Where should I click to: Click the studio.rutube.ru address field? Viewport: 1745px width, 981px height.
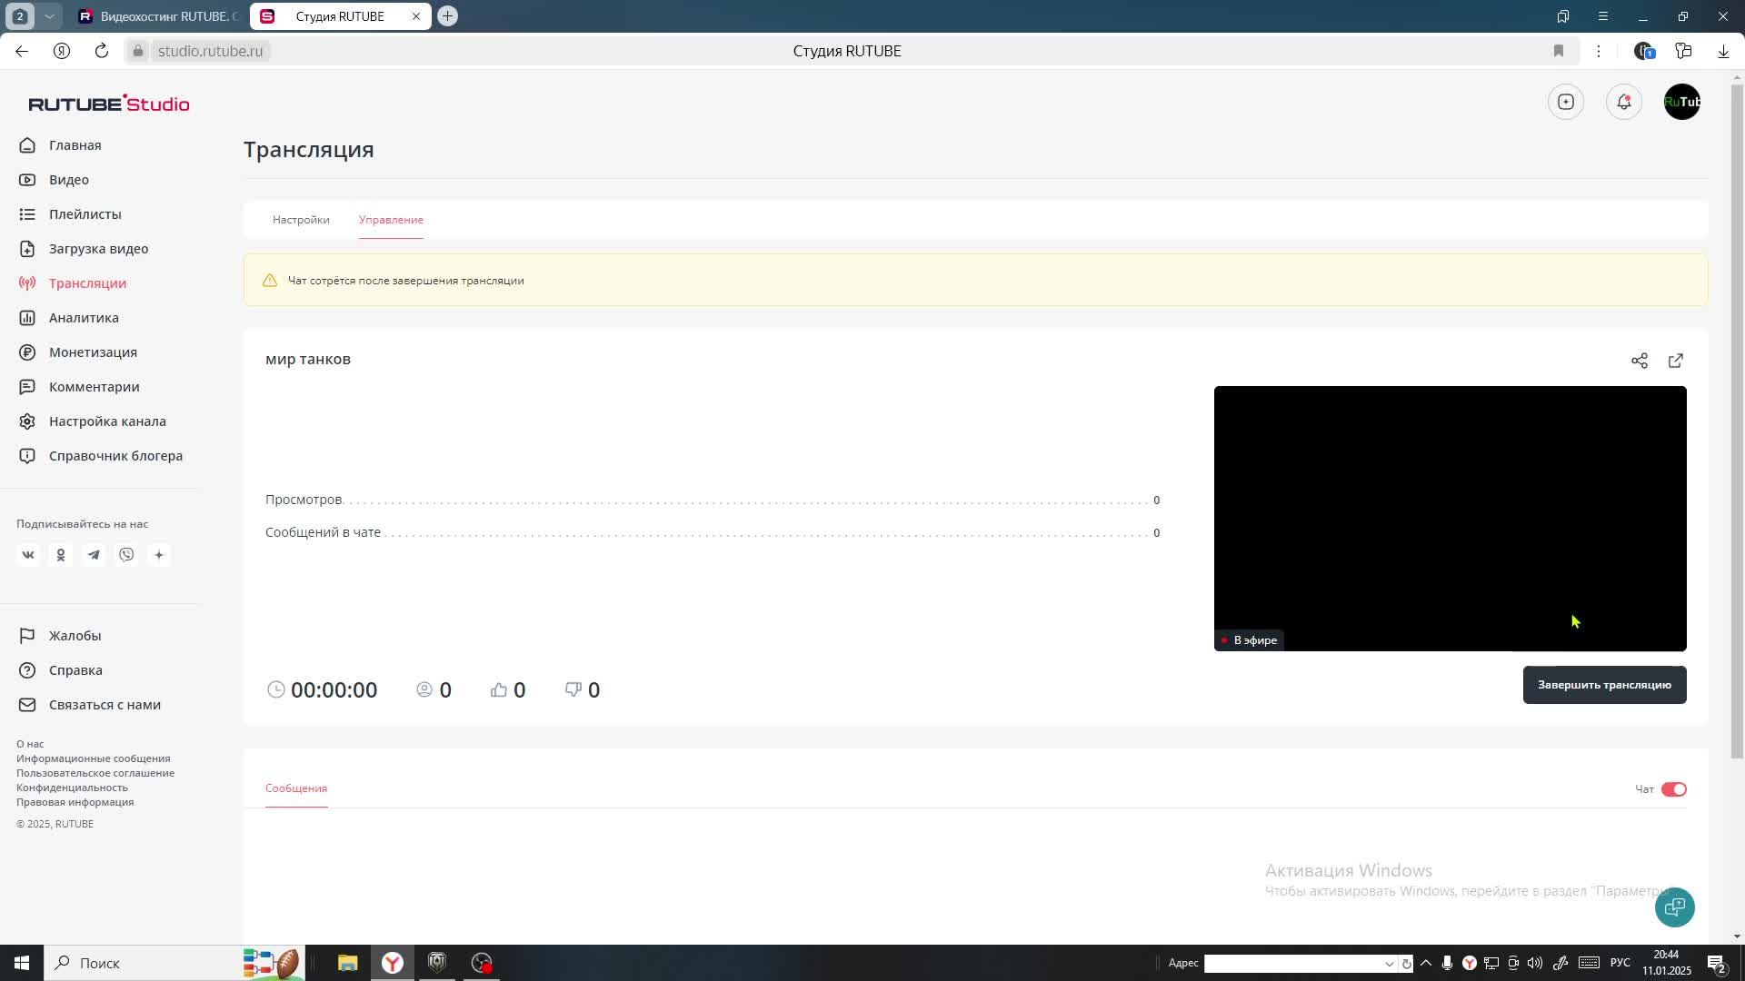point(210,51)
